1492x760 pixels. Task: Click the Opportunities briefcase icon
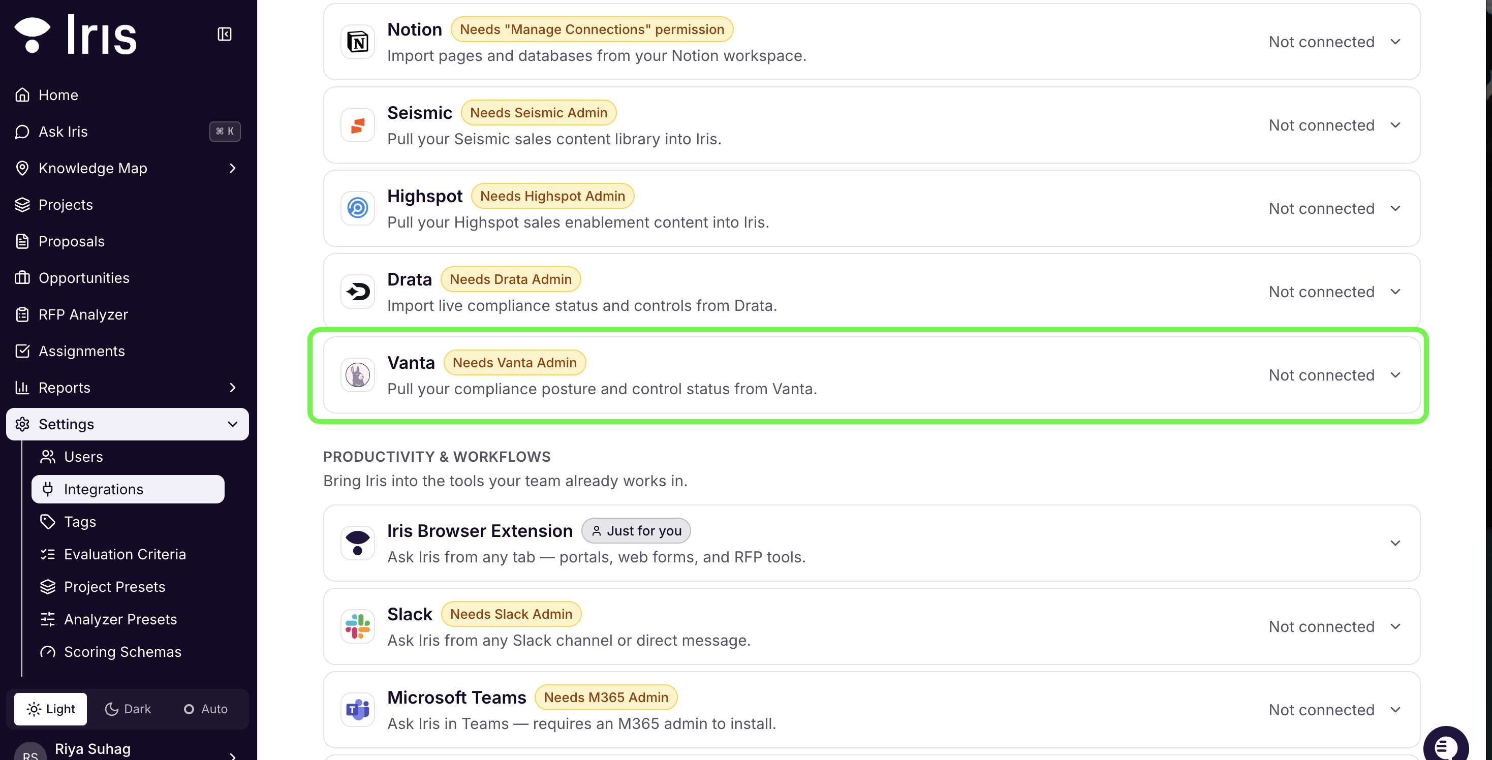[x=22, y=278]
